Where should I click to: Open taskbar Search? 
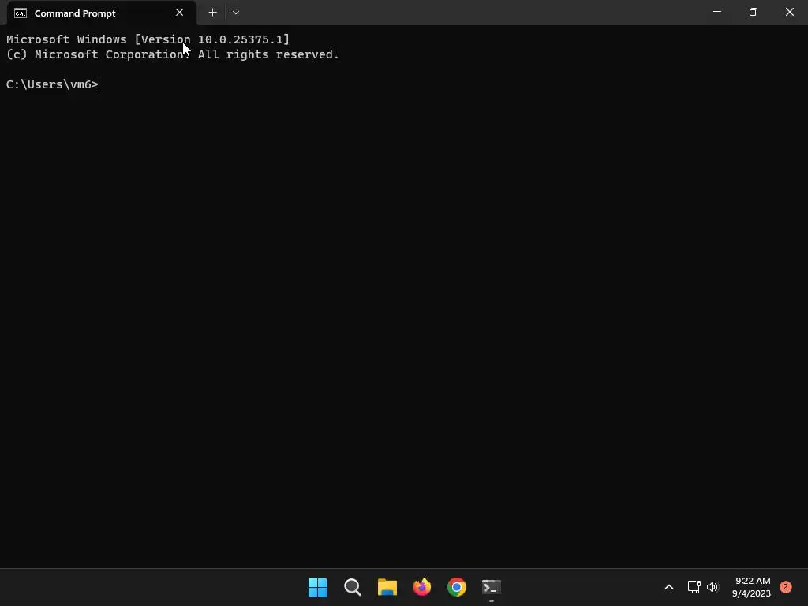(x=353, y=587)
